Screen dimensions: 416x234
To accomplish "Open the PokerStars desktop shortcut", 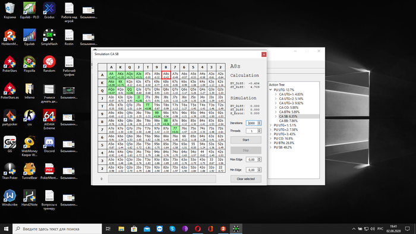I will [x=10, y=64].
